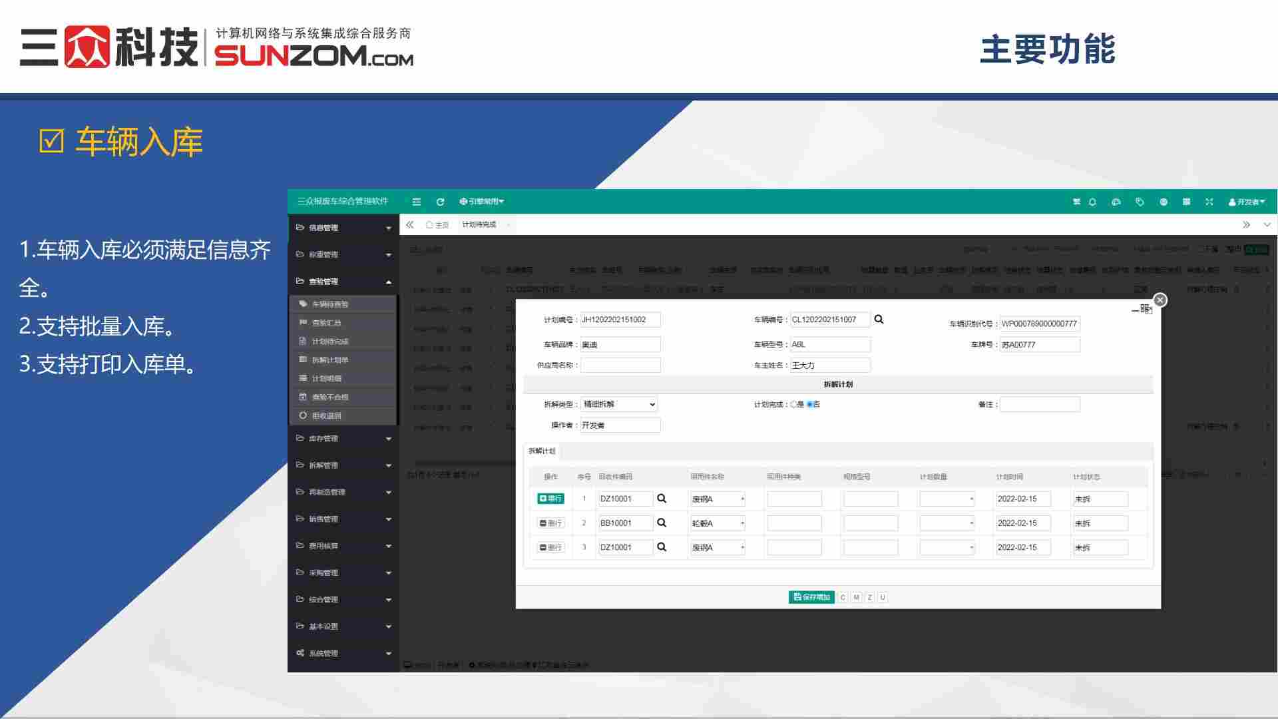The height and width of the screenshot is (719, 1278).
Task: Click the 增行 add row button
Action: [550, 499]
